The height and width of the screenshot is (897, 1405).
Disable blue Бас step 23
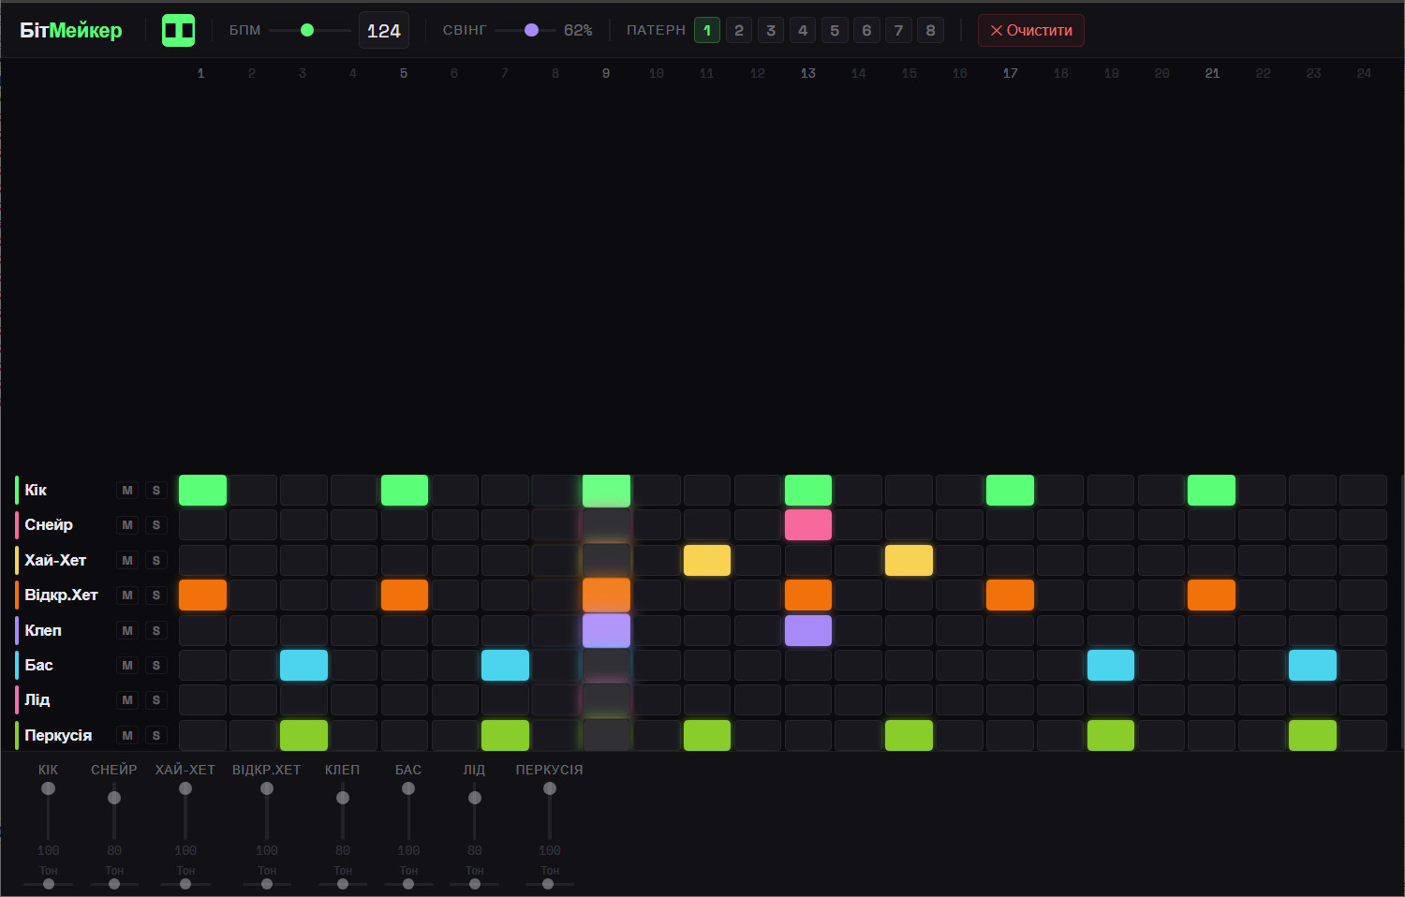pos(1312,665)
